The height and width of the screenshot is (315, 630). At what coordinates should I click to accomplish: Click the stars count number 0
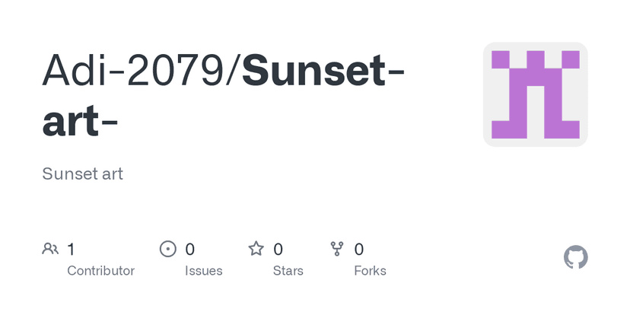(x=278, y=249)
